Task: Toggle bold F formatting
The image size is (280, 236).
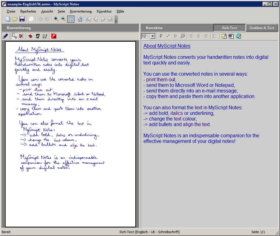Action: 161,36
